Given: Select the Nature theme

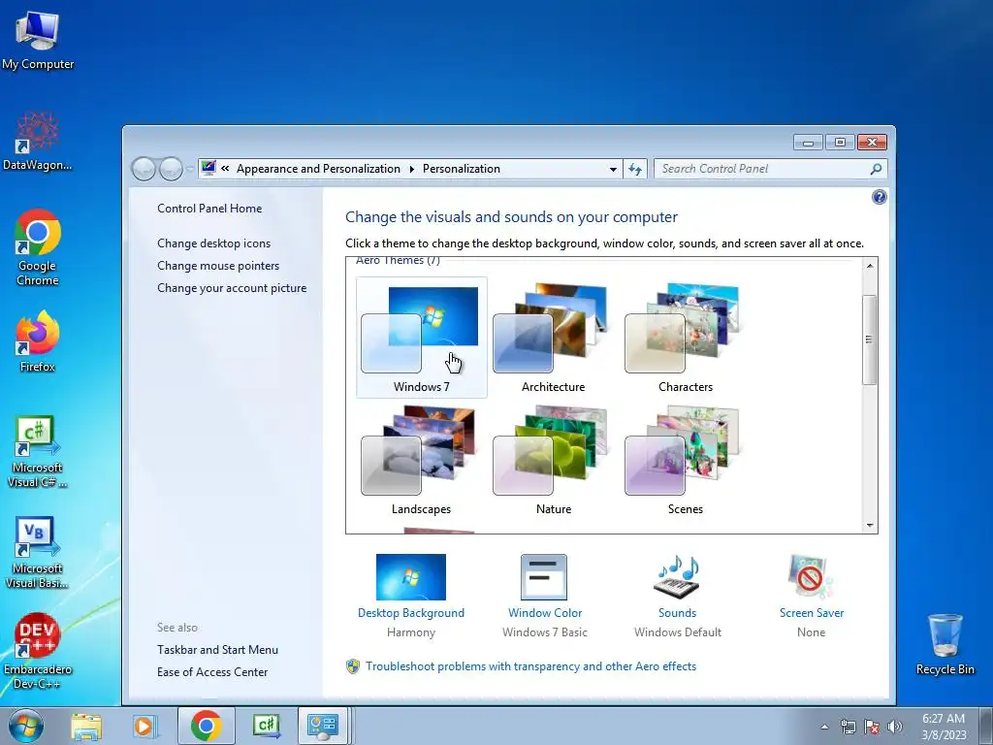Looking at the screenshot, I should pyautogui.click(x=553, y=460).
